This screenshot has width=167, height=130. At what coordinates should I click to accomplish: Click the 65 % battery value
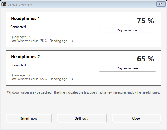coord(145,59)
